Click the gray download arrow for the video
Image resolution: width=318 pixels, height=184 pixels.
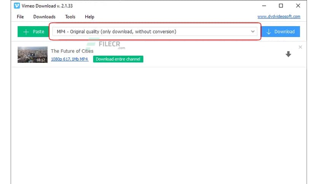tap(288, 54)
